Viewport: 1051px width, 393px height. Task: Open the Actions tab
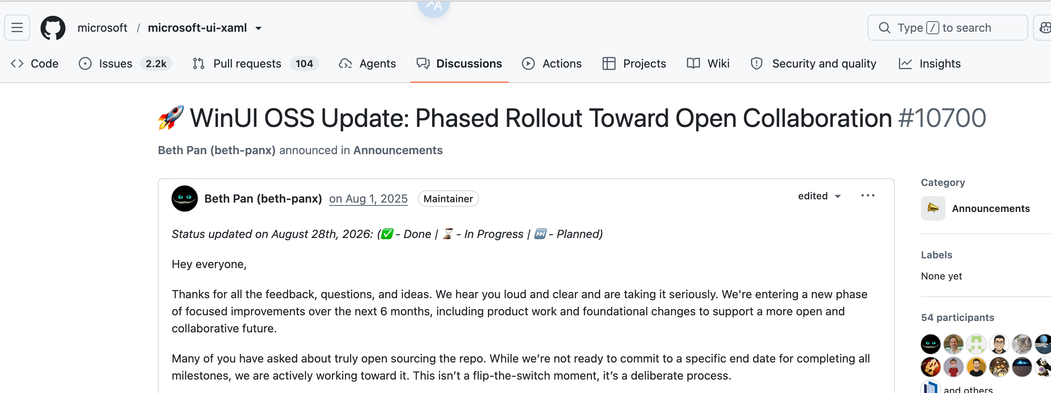point(552,63)
